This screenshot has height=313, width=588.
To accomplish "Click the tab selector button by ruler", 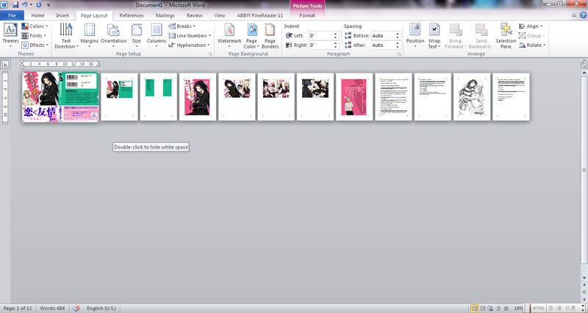I will 5,64.
